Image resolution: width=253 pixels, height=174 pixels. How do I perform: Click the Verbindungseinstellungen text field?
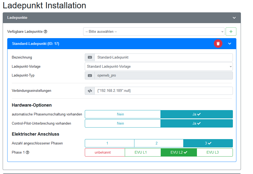click(163, 91)
